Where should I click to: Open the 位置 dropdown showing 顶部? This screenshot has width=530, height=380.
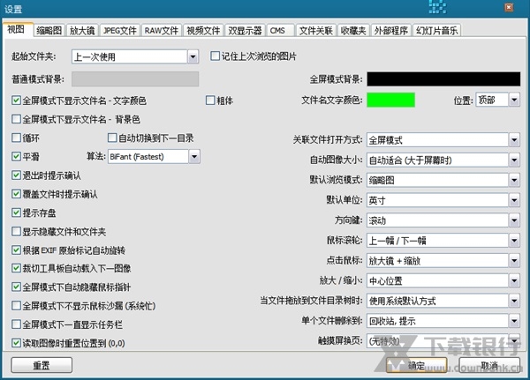pos(497,100)
